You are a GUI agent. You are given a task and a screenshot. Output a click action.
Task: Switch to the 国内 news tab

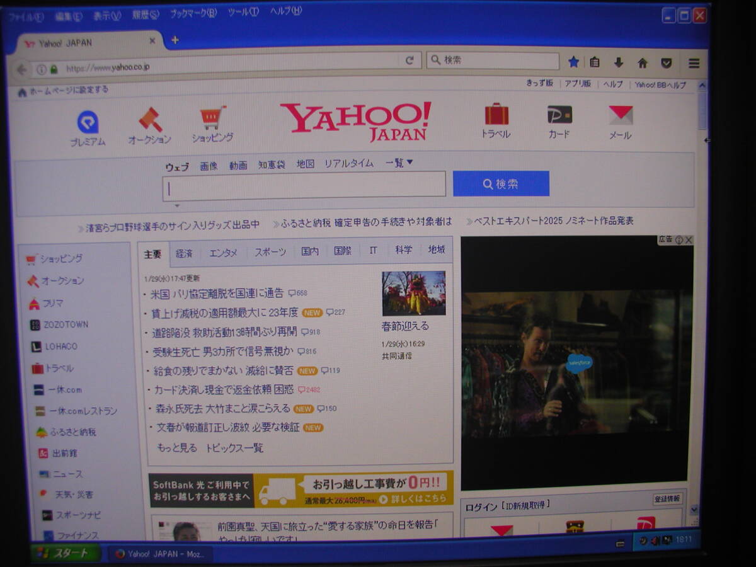pyautogui.click(x=310, y=251)
